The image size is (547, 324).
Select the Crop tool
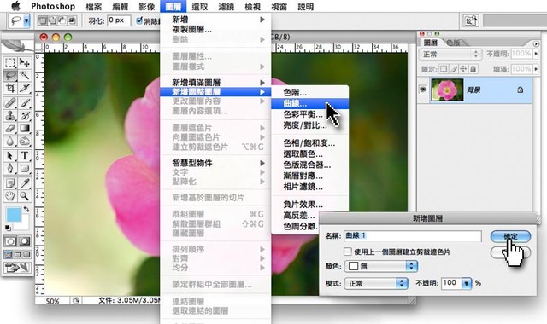point(10,88)
